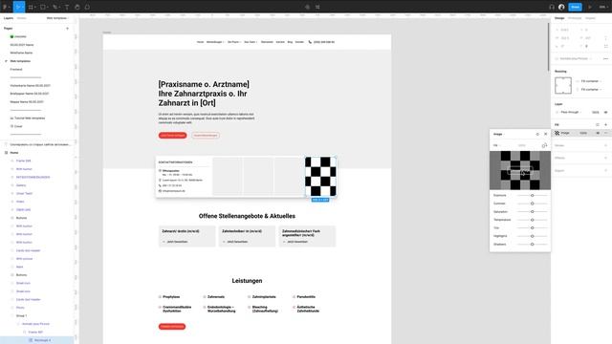Click the blue Share button
612x344 pixels.
pyautogui.click(x=575, y=7)
